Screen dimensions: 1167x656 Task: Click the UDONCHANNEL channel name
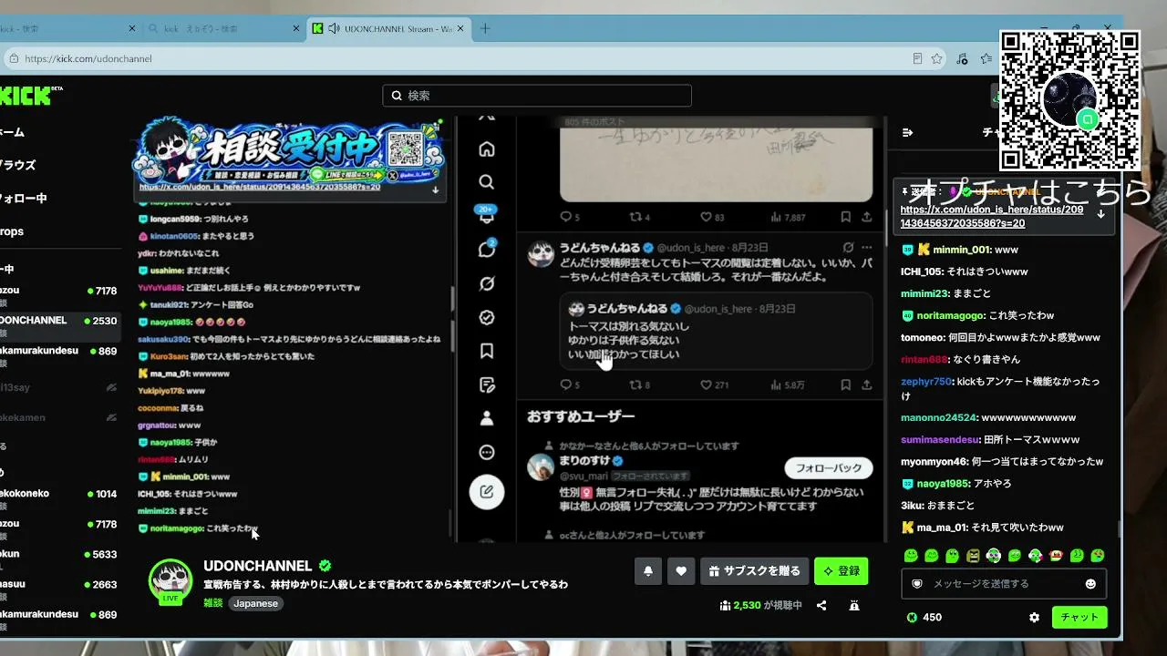pyautogui.click(x=257, y=566)
